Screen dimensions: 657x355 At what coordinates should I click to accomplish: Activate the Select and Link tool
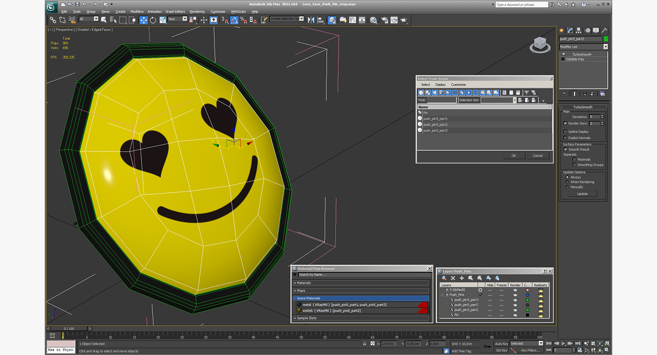pyautogui.click(x=53, y=20)
